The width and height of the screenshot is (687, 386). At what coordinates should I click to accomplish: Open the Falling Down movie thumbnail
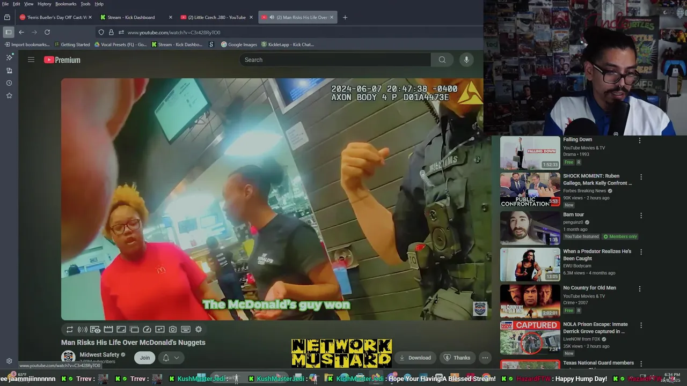530,153
